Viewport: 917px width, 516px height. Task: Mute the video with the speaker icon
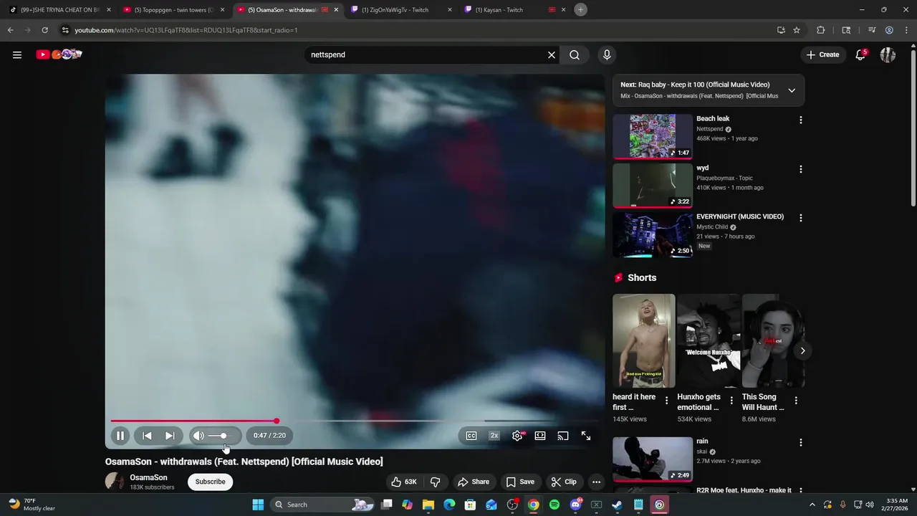coord(198,435)
